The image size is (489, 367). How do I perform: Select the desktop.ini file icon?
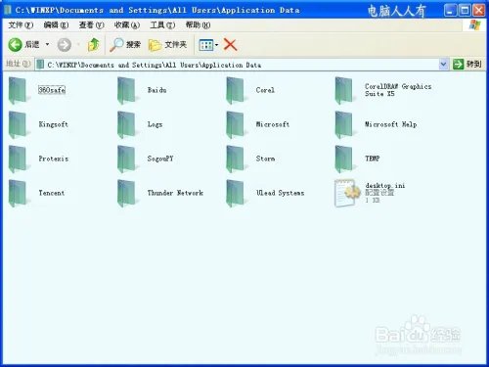(347, 193)
